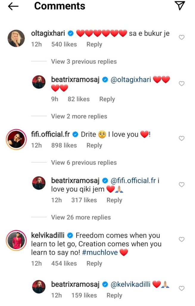Reply to oltagixhari's comment
The image size is (195, 306).
[94, 44]
